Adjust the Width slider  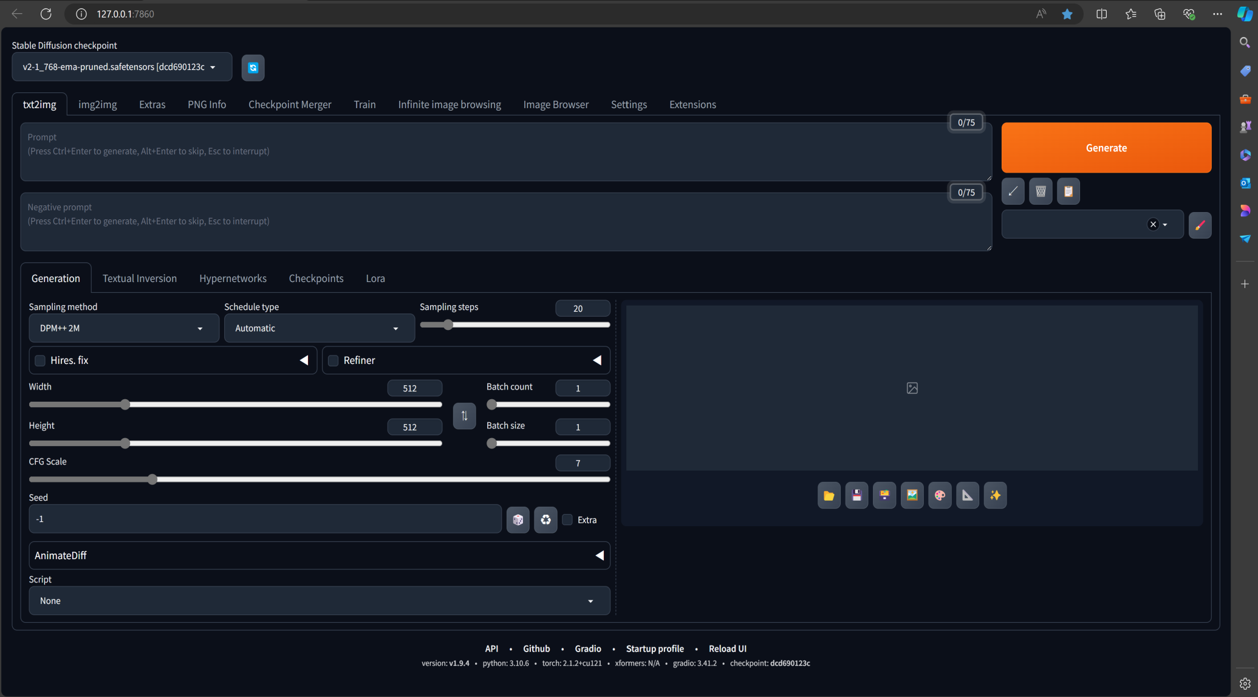[236, 405]
